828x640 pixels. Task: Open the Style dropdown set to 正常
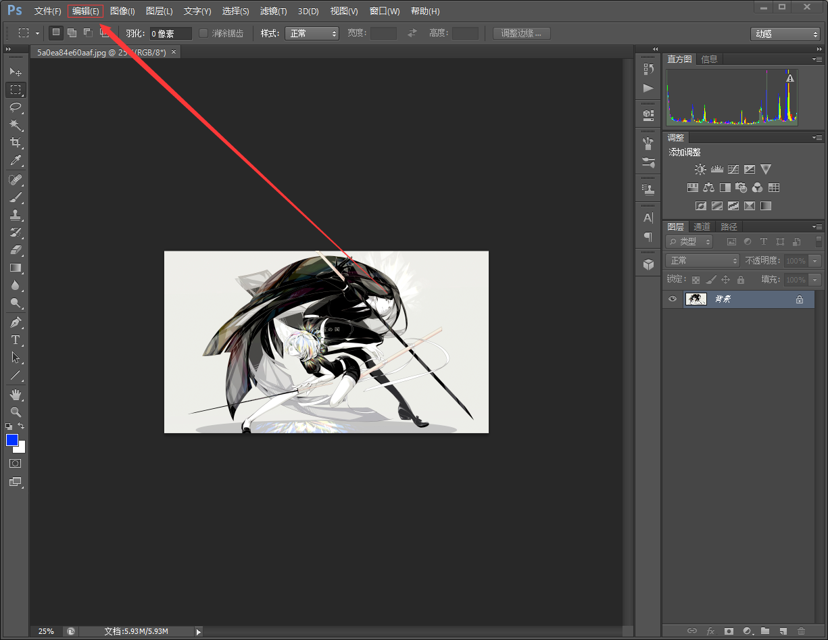312,33
